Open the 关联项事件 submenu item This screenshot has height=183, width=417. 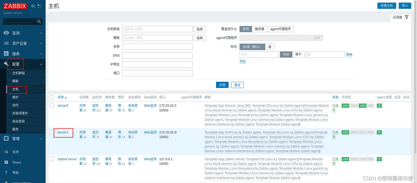click(26, 113)
